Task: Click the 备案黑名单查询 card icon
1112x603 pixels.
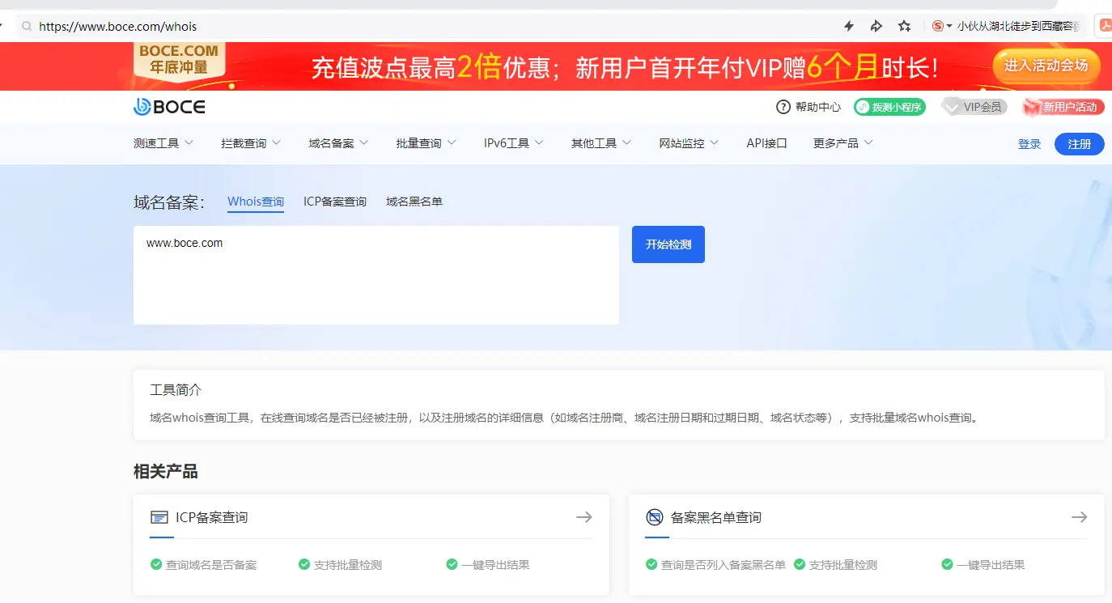Action: coord(654,517)
